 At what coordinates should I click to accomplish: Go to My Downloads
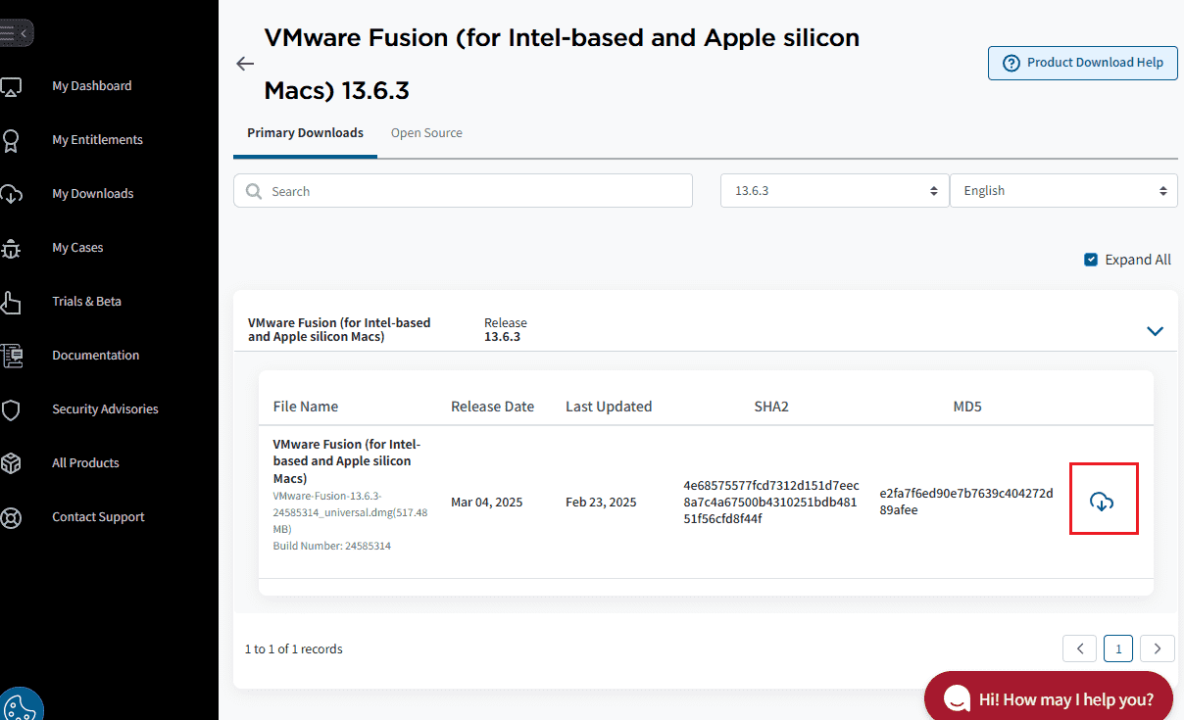click(93, 194)
